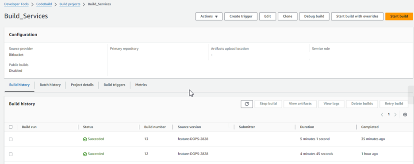Click '1 hour ago' completed cell
The image size is (414, 164).
click(370, 154)
